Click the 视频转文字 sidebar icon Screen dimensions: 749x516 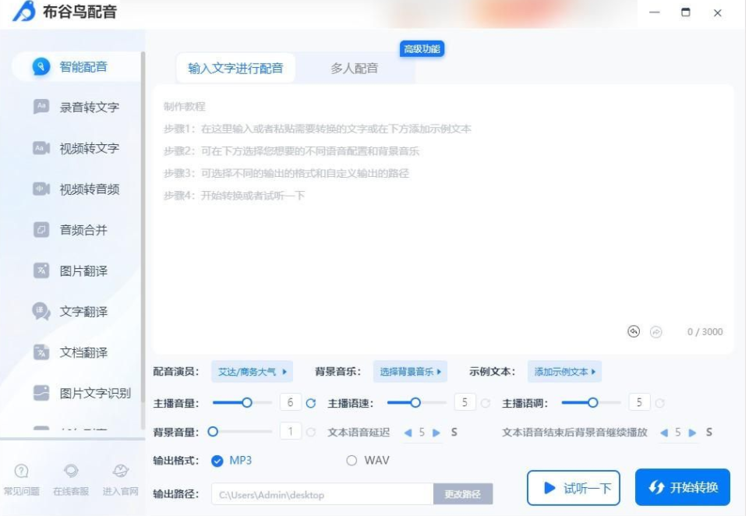[41, 148]
